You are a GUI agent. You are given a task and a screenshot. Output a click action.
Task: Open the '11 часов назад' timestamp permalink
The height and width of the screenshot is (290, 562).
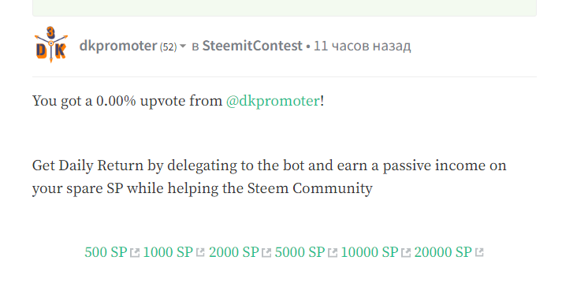point(362,46)
